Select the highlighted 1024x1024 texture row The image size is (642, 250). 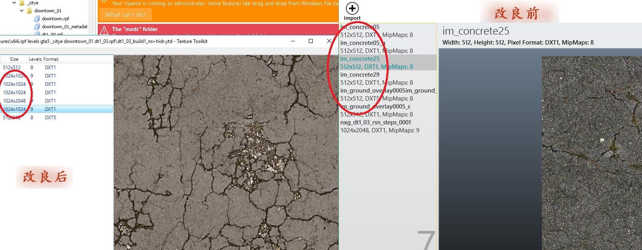(x=56, y=109)
